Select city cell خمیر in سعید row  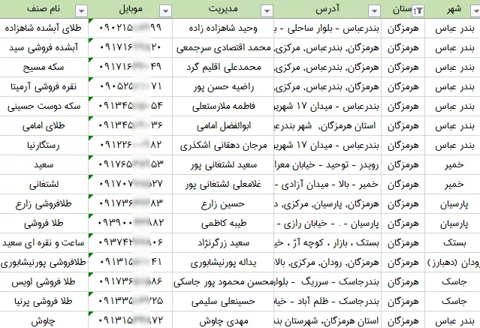[x=453, y=165]
